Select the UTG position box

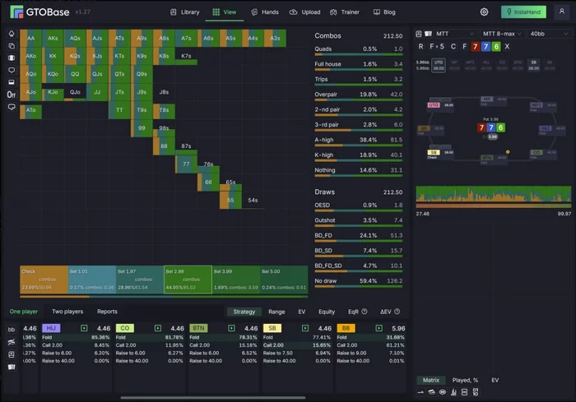pyautogui.click(x=439, y=65)
